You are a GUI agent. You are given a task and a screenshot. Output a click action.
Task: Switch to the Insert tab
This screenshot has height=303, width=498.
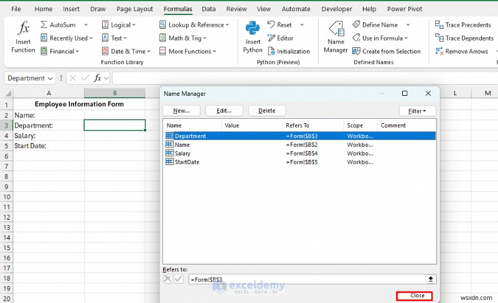point(71,9)
